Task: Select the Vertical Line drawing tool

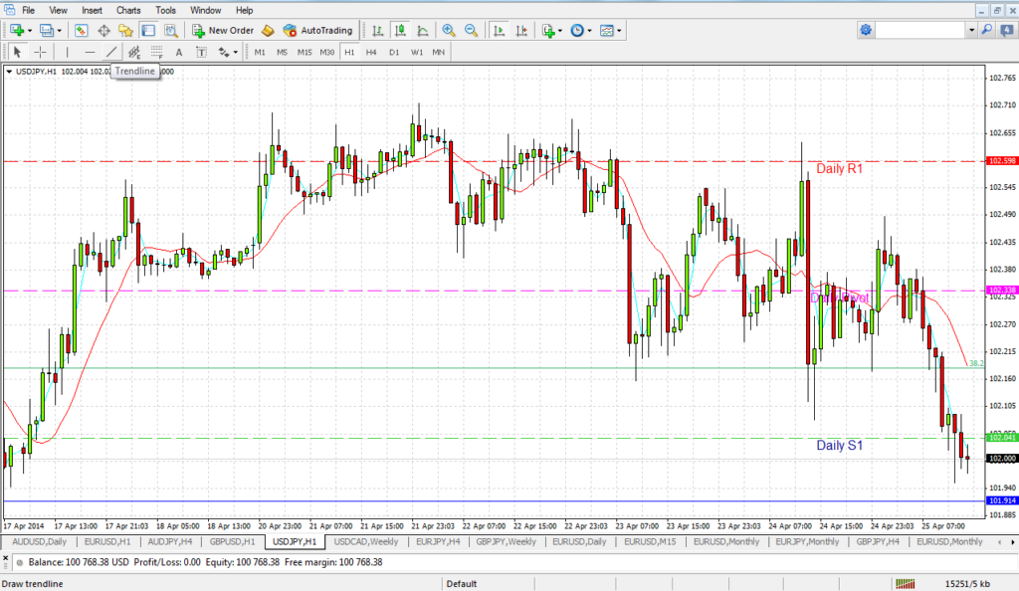Action: (67, 52)
